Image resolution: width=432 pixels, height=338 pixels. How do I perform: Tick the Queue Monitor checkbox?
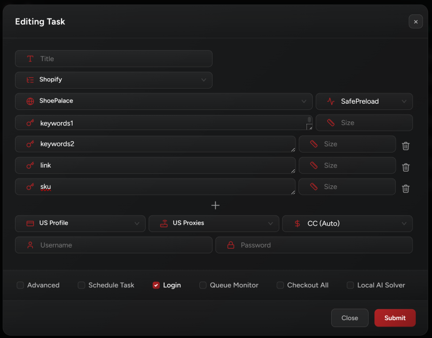tap(203, 285)
